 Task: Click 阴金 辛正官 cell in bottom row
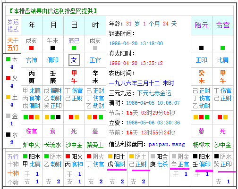[x=180, y=160]
